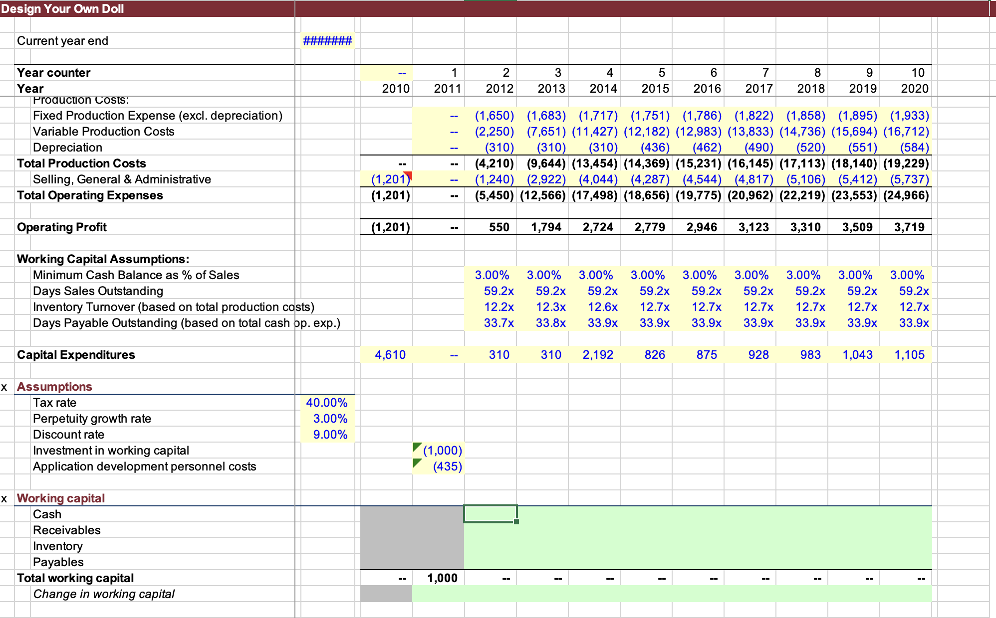Click the fill handle of the selected Cash cell
This screenshot has width=996, height=618.
(x=516, y=521)
